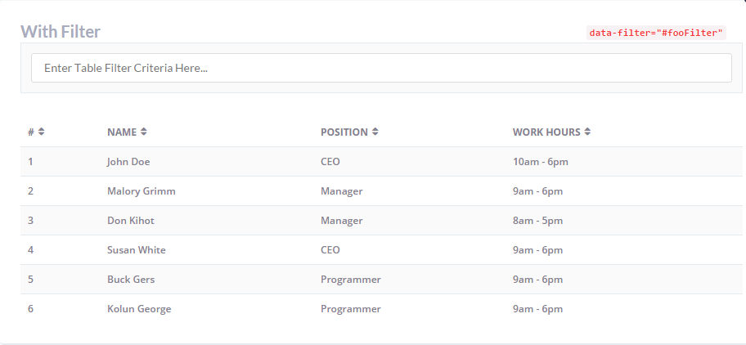The width and height of the screenshot is (746, 345).
Task: Sort table by WORK HOURS header text
Action: click(x=546, y=132)
